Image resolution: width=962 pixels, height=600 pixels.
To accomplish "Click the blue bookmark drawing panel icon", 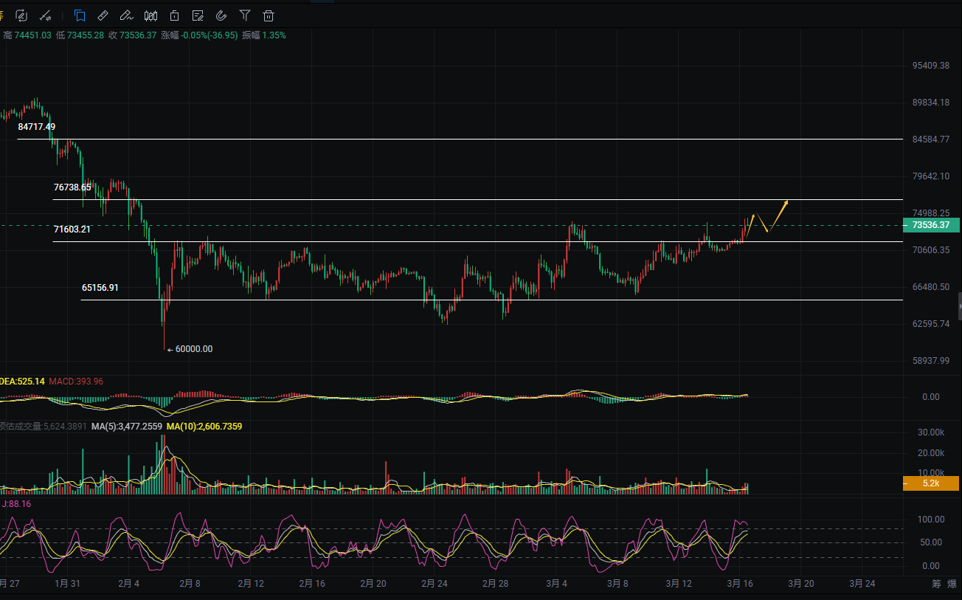I will 80,15.
